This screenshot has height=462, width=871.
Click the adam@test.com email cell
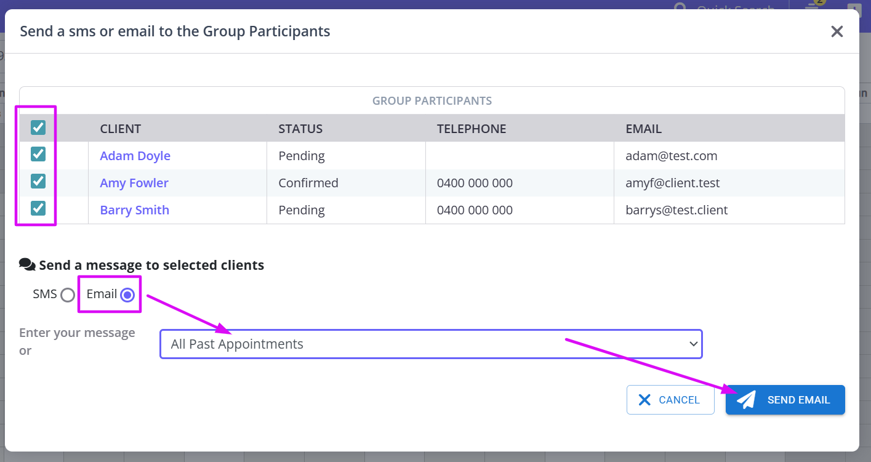tap(671, 156)
